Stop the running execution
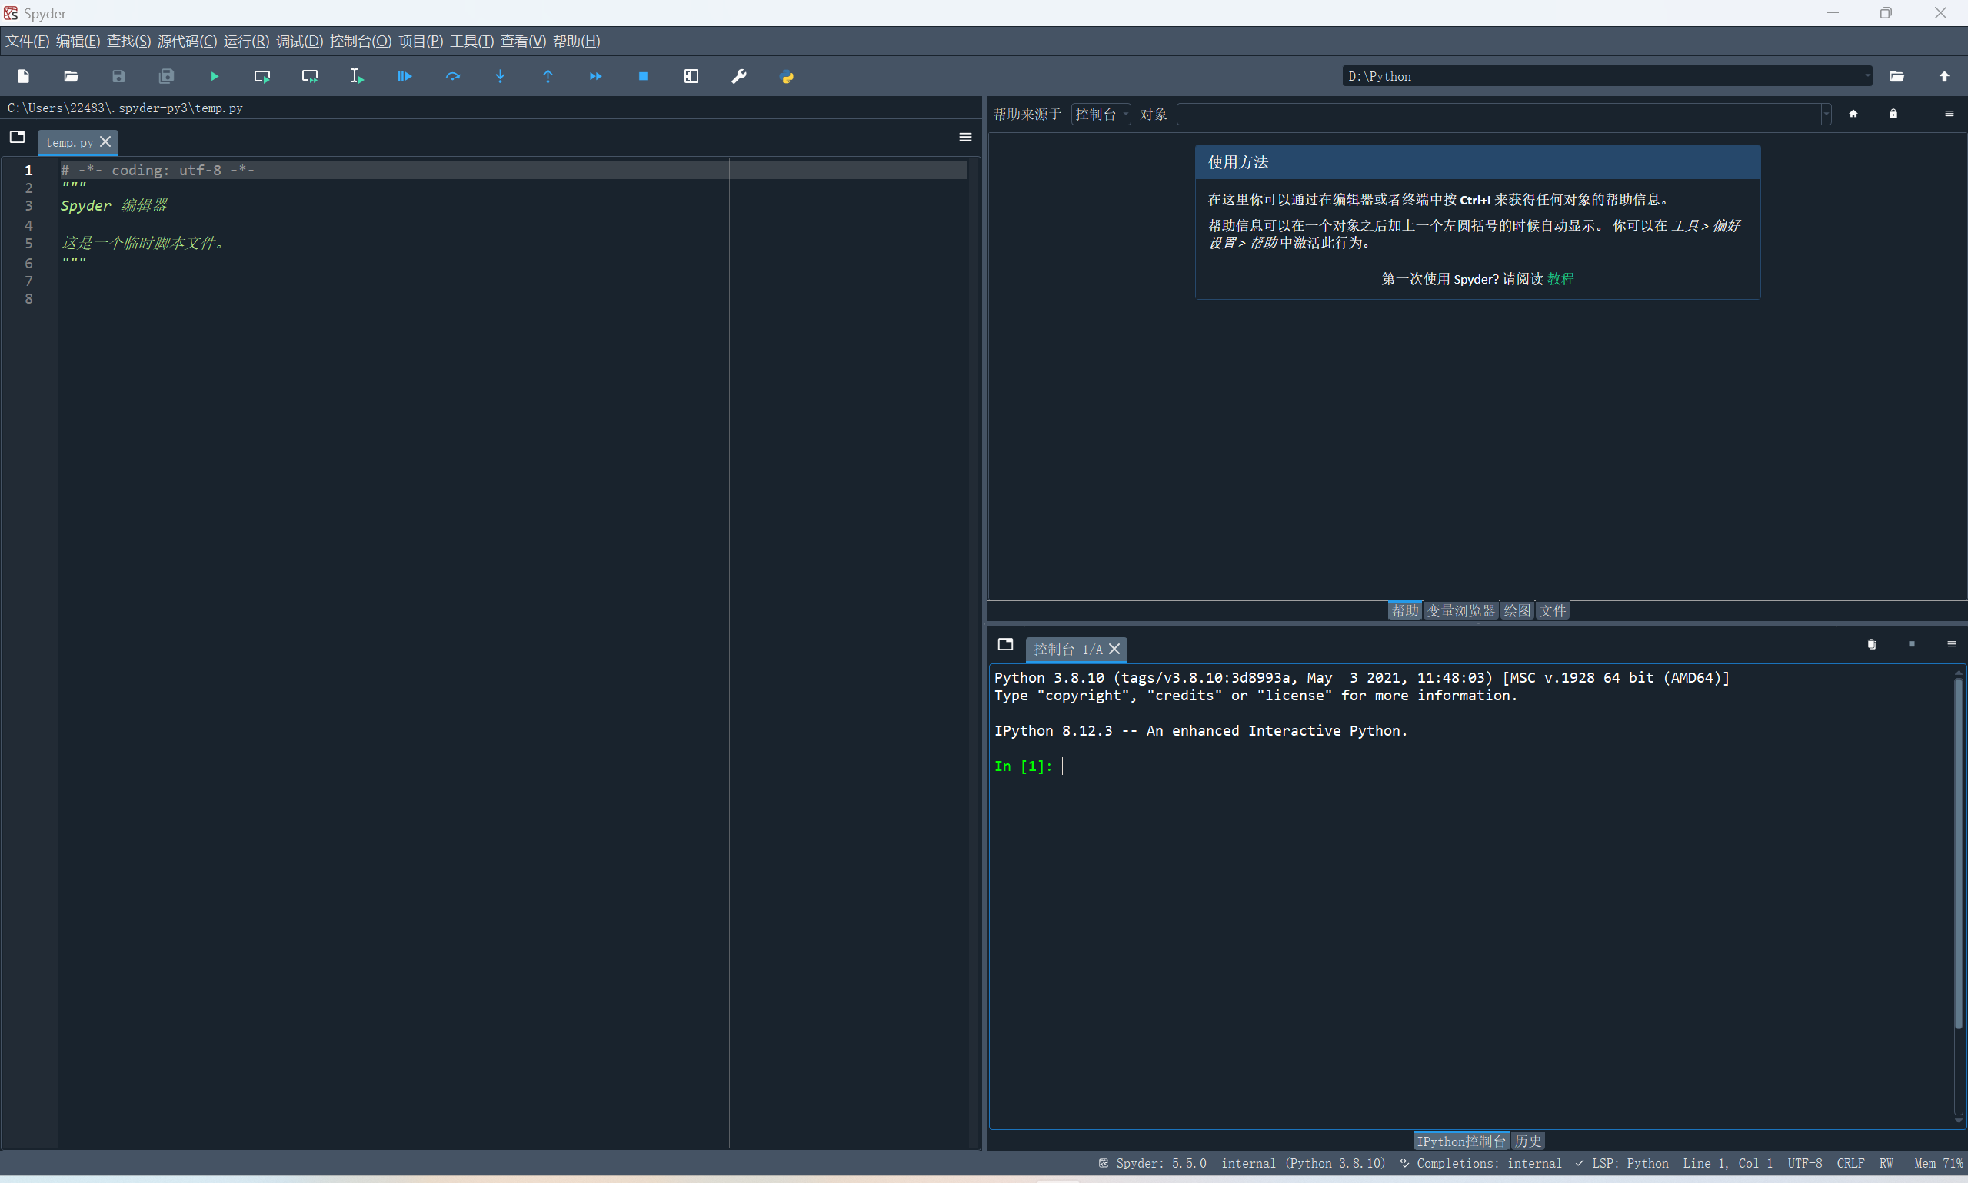 pyautogui.click(x=643, y=76)
